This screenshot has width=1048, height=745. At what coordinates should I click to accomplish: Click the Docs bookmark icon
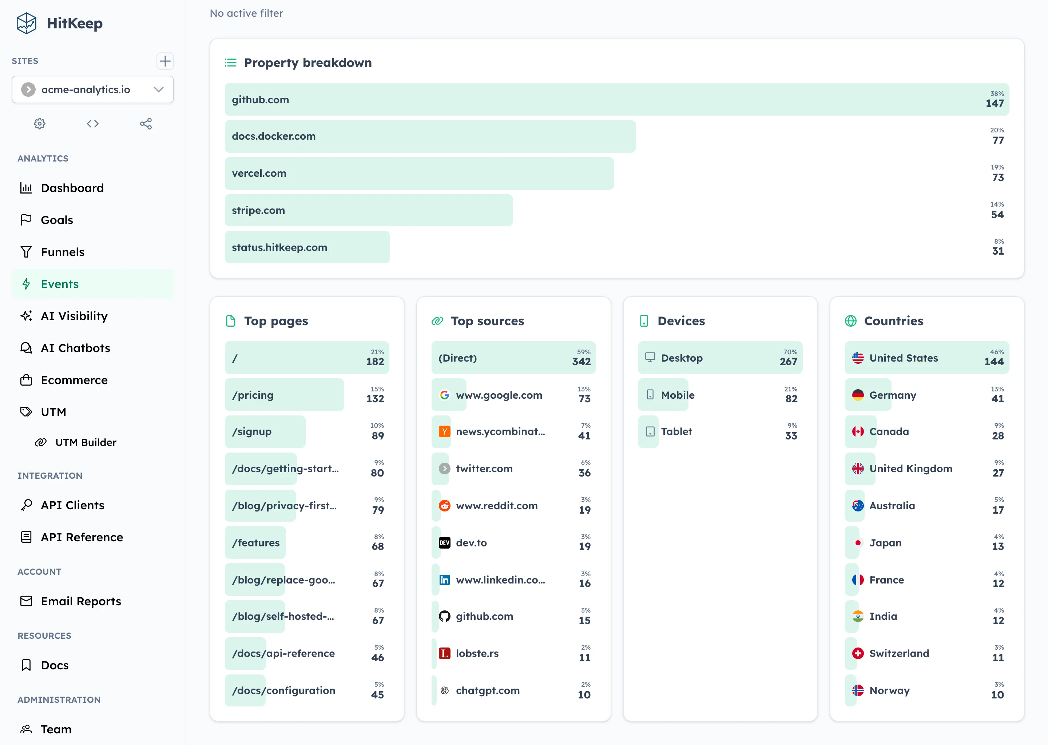point(26,665)
